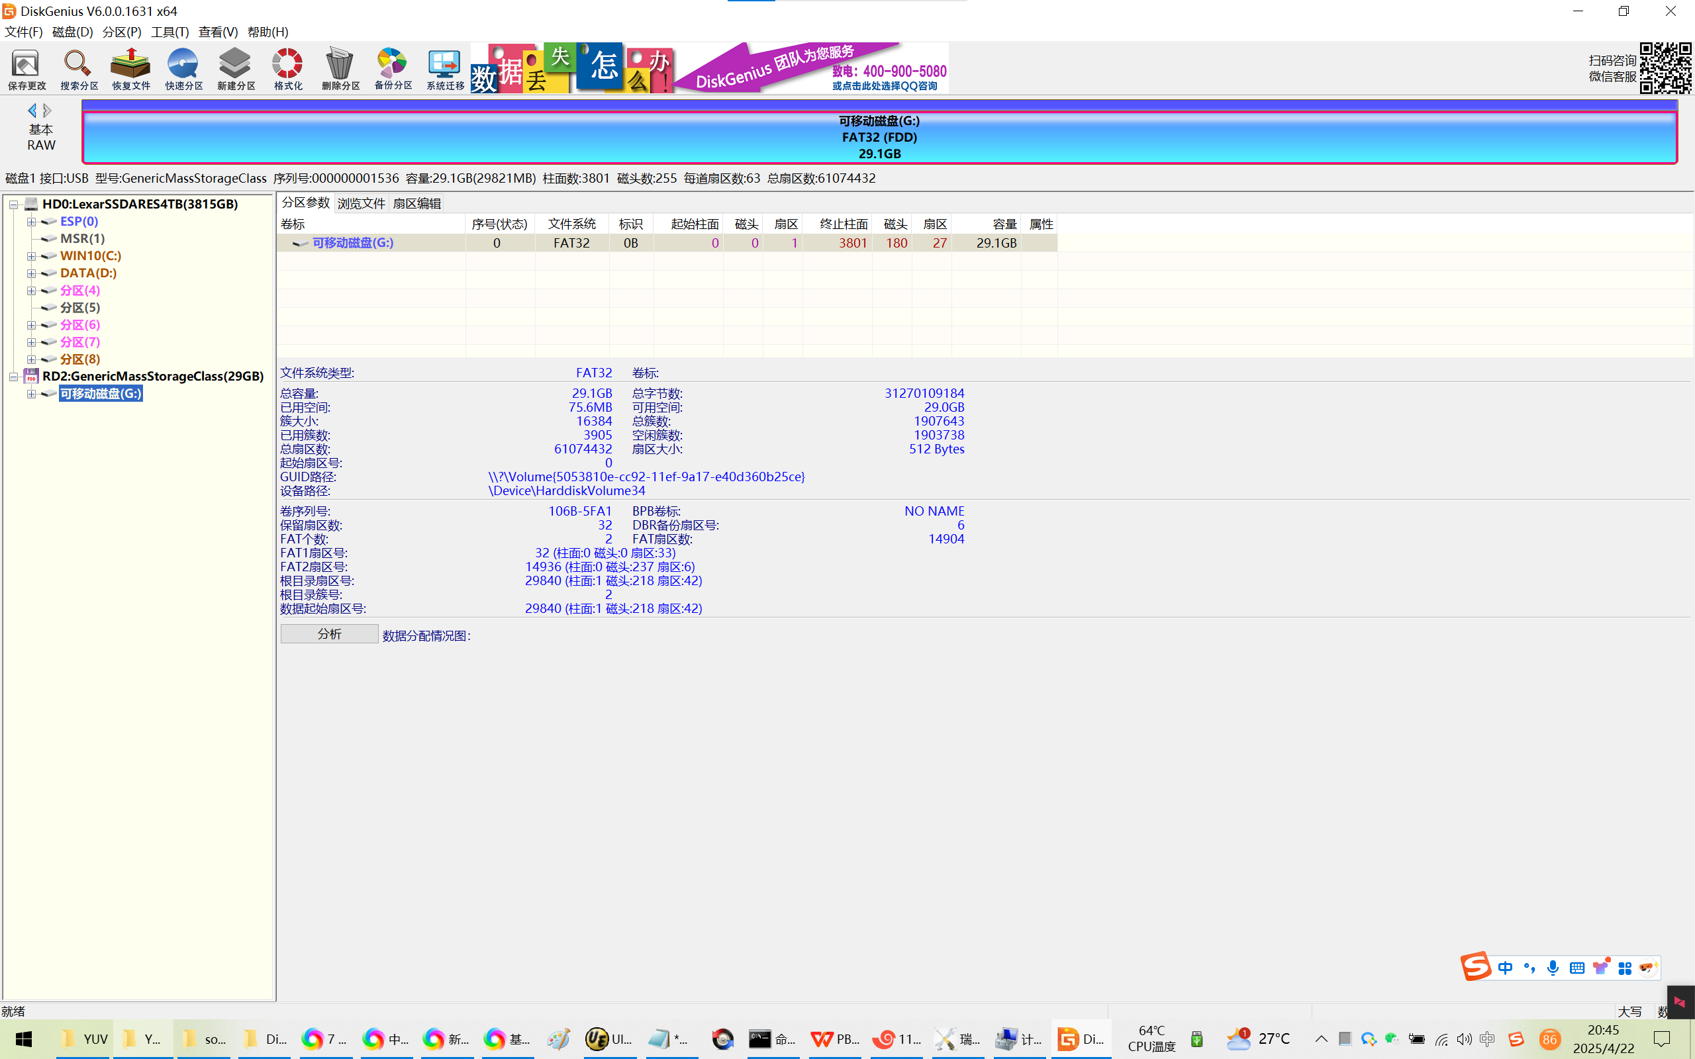The height and width of the screenshot is (1059, 1695).
Task: Go to previous disk with left arrow
Action: [x=32, y=111]
